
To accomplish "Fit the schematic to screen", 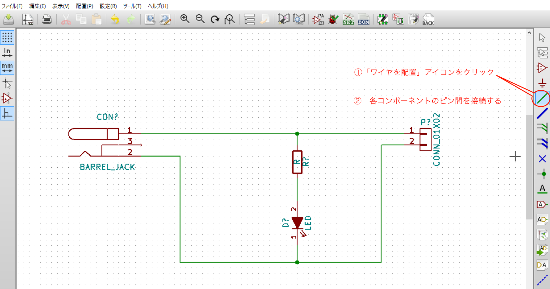I will 230,19.
